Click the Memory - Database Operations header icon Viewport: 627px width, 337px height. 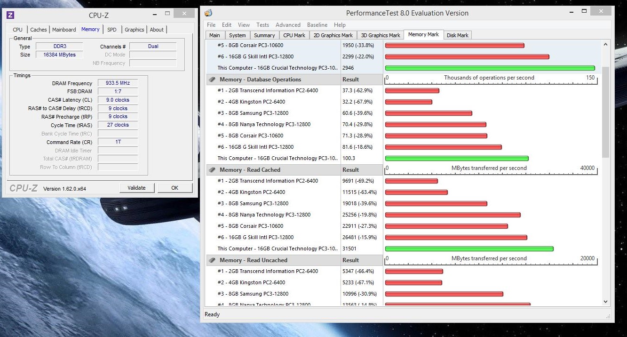(x=212, y=80)
